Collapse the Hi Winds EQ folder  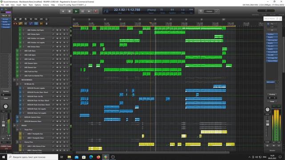(x=20, y=84)
